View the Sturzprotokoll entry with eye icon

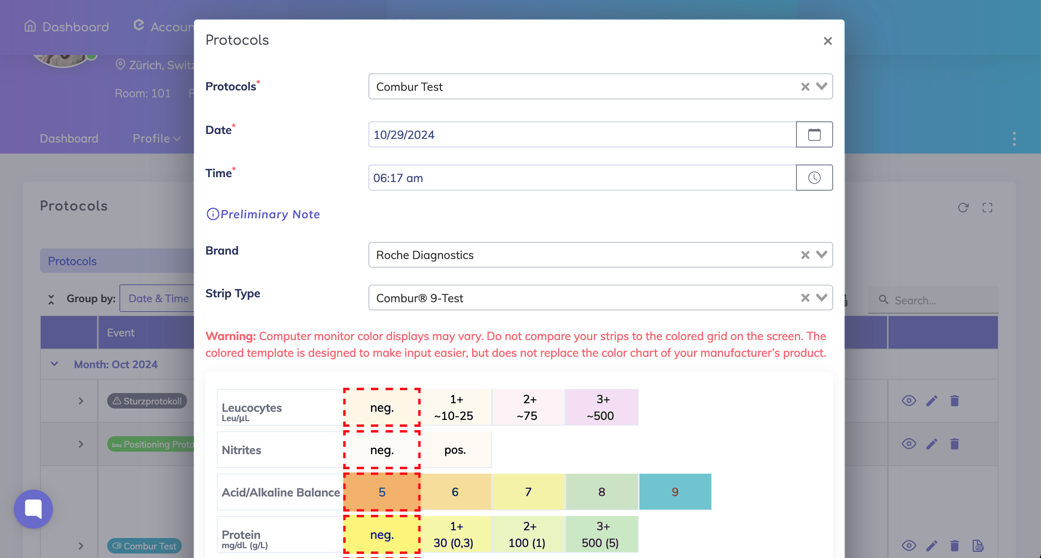pos(909,401)
